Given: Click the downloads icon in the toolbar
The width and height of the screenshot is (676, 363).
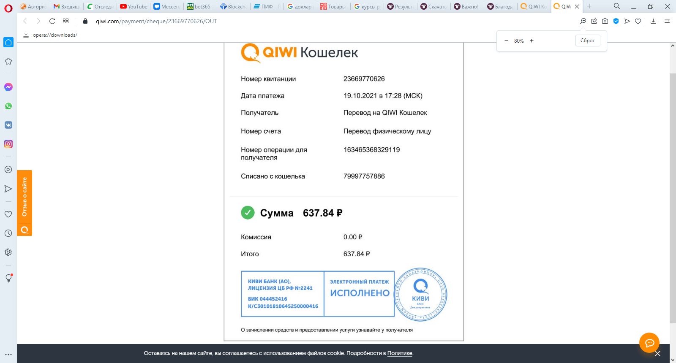Looking at the screenshot, I should click(653, 21).
